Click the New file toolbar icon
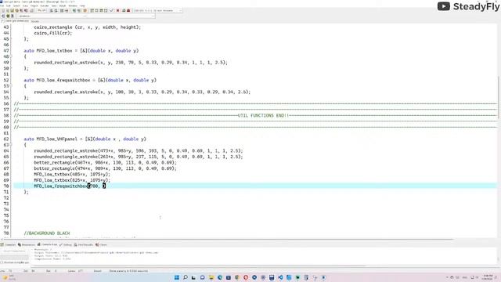Screen dimensions: 501x282 (2, 10)
